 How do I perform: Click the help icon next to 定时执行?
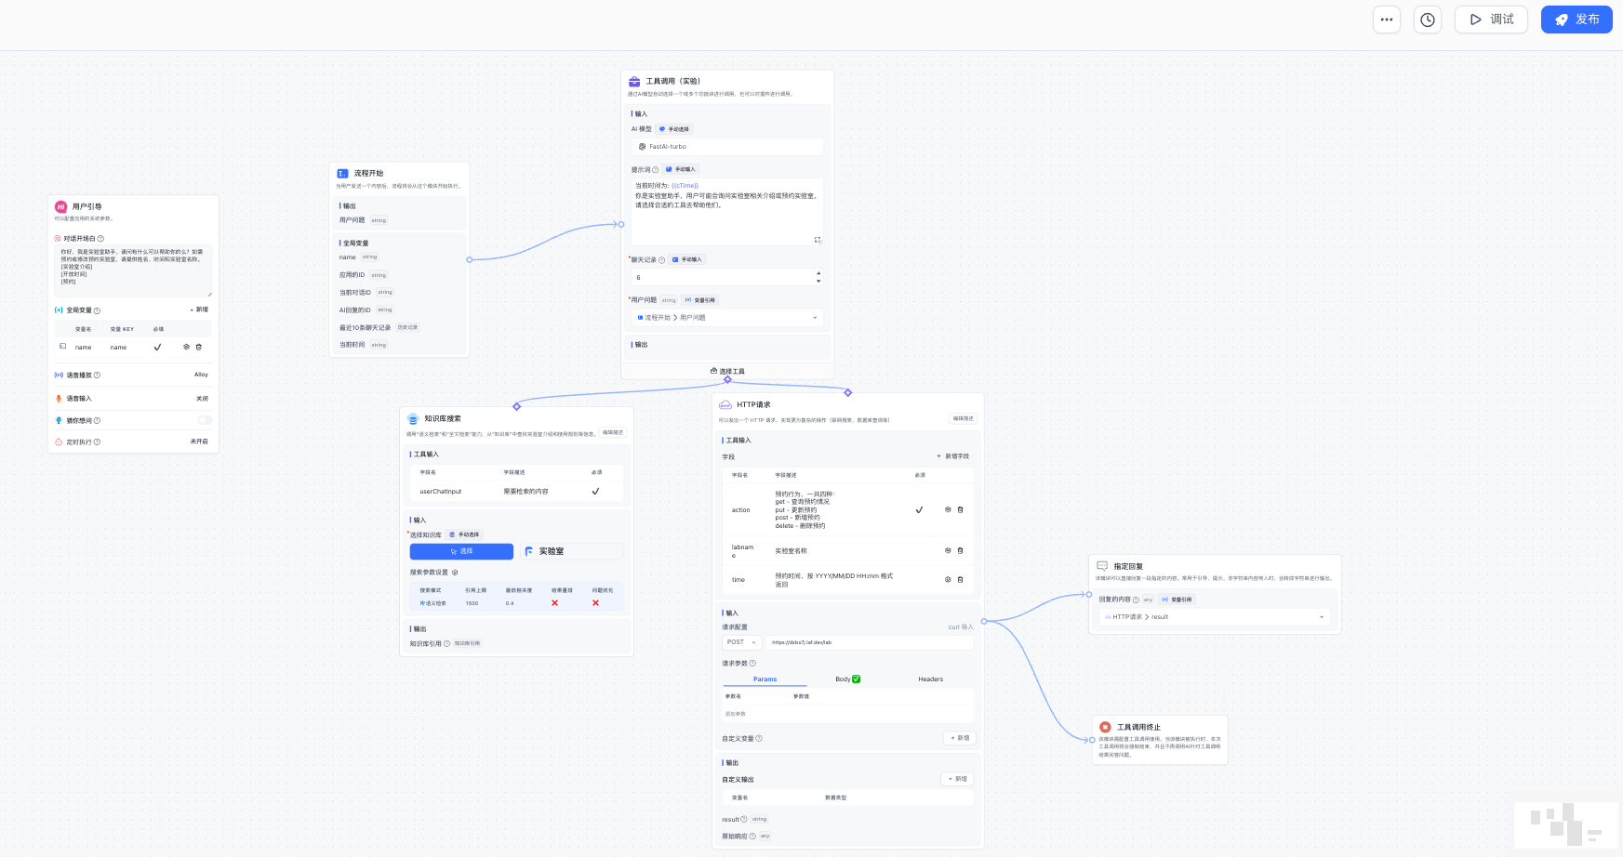coord(97,442)
